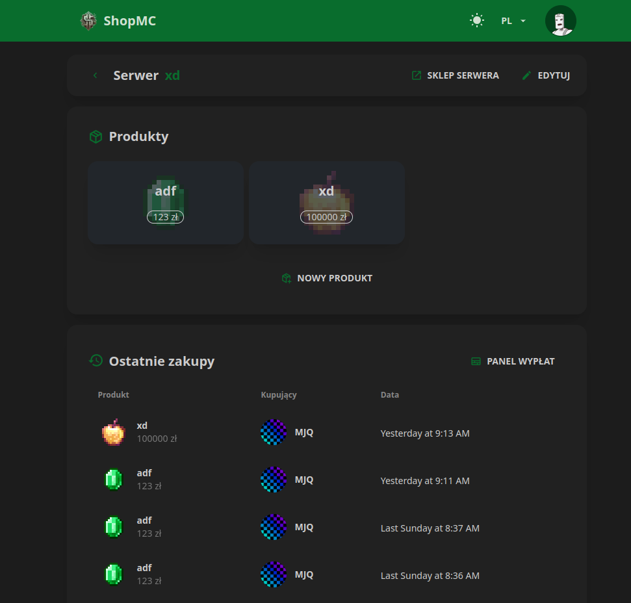Viewport: 631px width, 603px height.
Task: Click the Produkty box icon
Action: click(96, 136)
